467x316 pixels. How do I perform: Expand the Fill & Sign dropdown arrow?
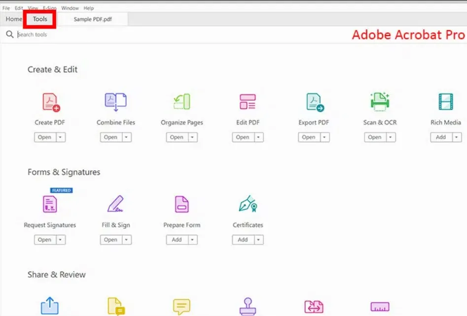[127, 240]
